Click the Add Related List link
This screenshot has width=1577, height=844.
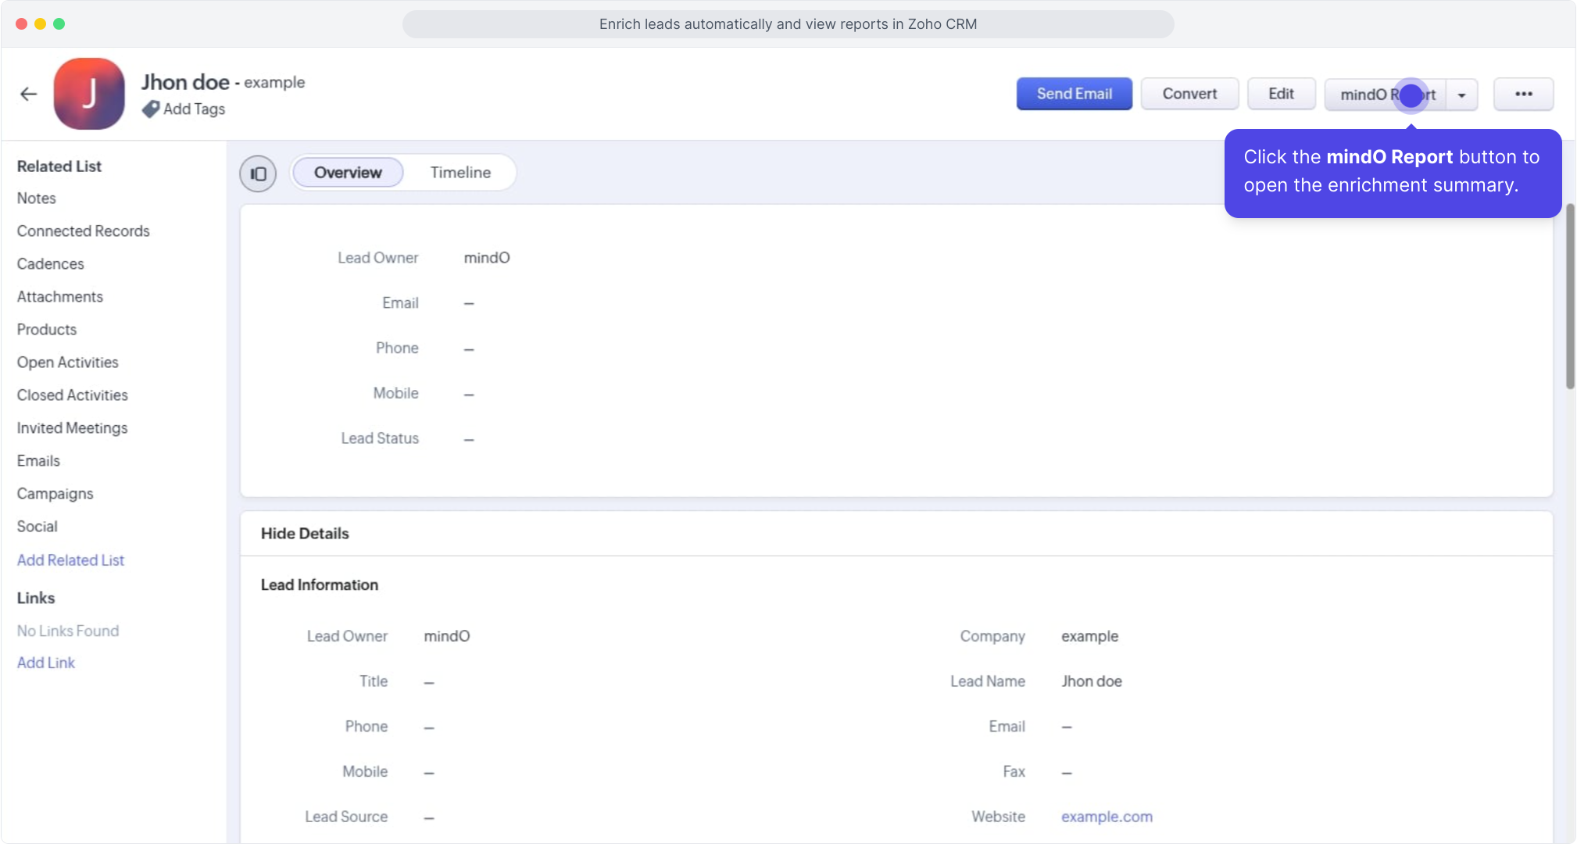pos(70,560)
